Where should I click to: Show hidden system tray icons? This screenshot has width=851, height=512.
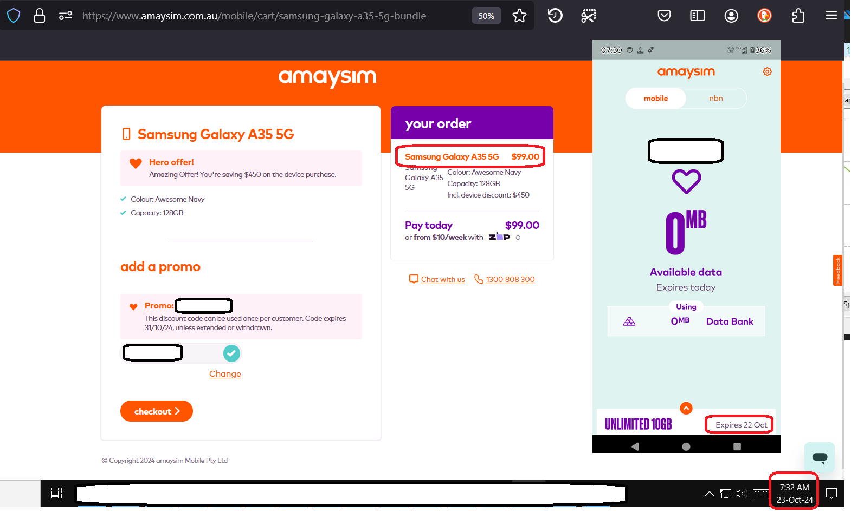pyautogui.click(x=709, y=493)
